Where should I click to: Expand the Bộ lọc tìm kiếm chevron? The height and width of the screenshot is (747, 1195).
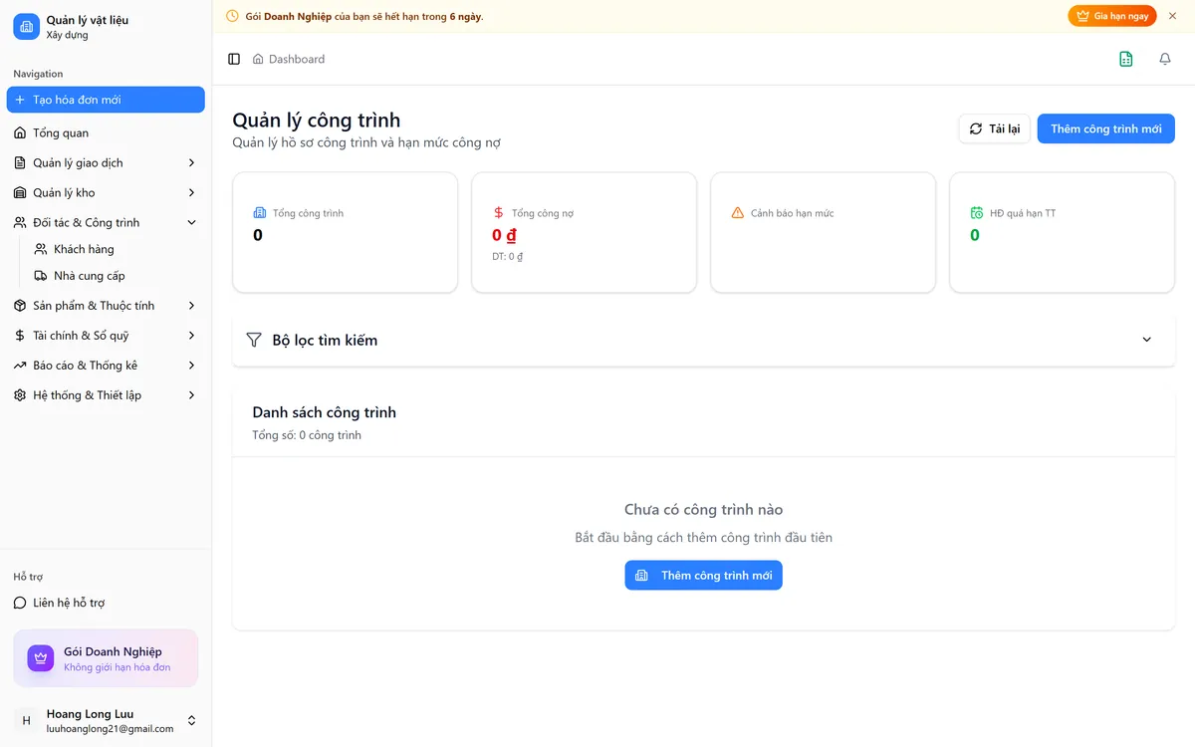coord(1147,340)
